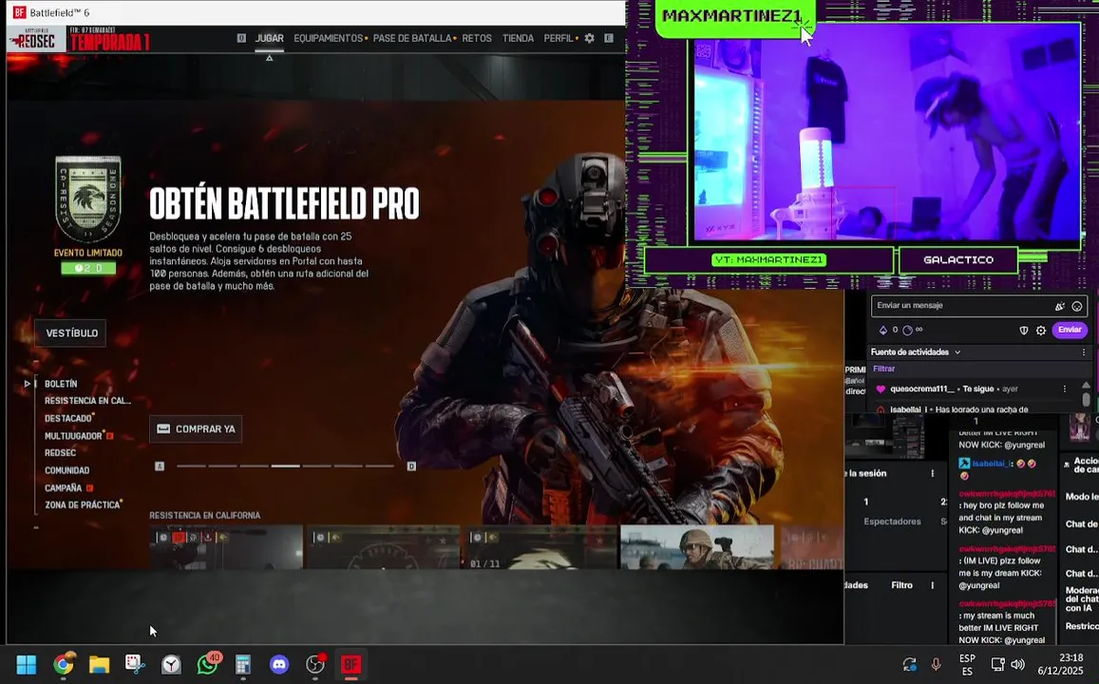Expand Fuente de actividades dropdown chevron
This screenshot has width=1099, height=684.
957,352
